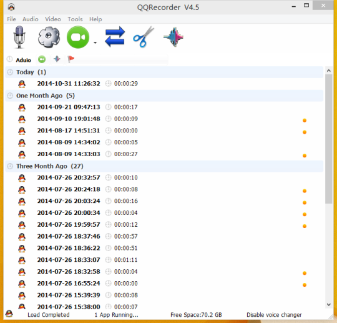
Task: Click the 1 App Running... status text
Action: click(x=116, y=315)
